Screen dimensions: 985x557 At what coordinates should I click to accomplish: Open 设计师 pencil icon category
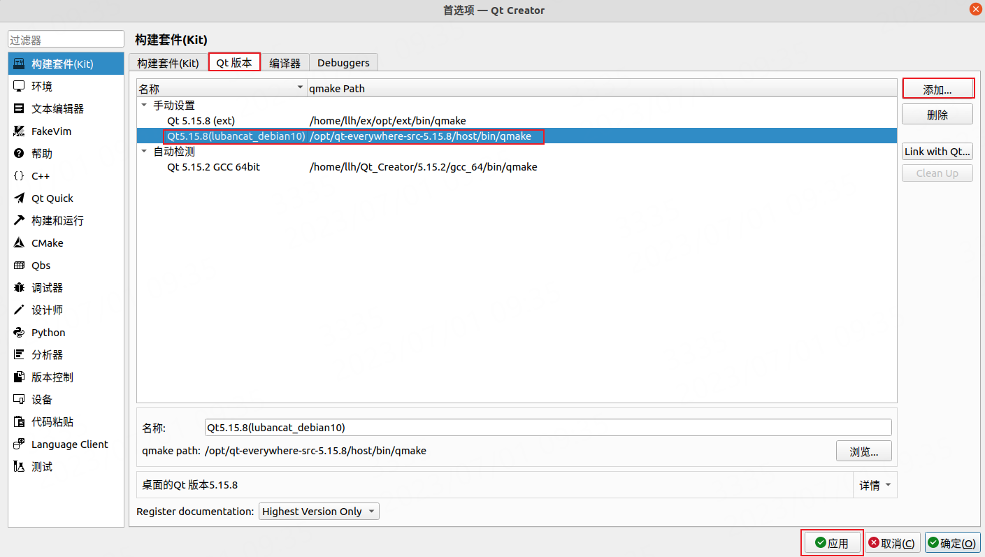(x=19, y=310)
